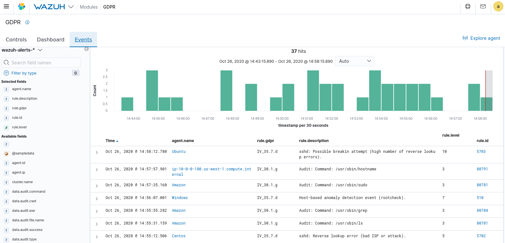Switch to the Dashboard tab

[51, 39]
